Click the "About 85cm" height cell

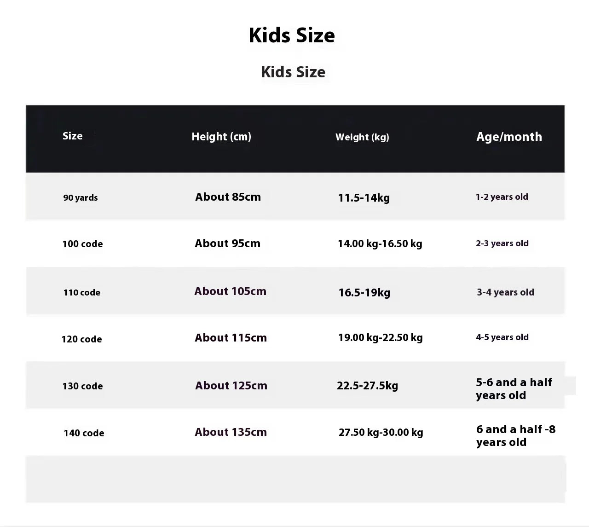pos(228,197)
